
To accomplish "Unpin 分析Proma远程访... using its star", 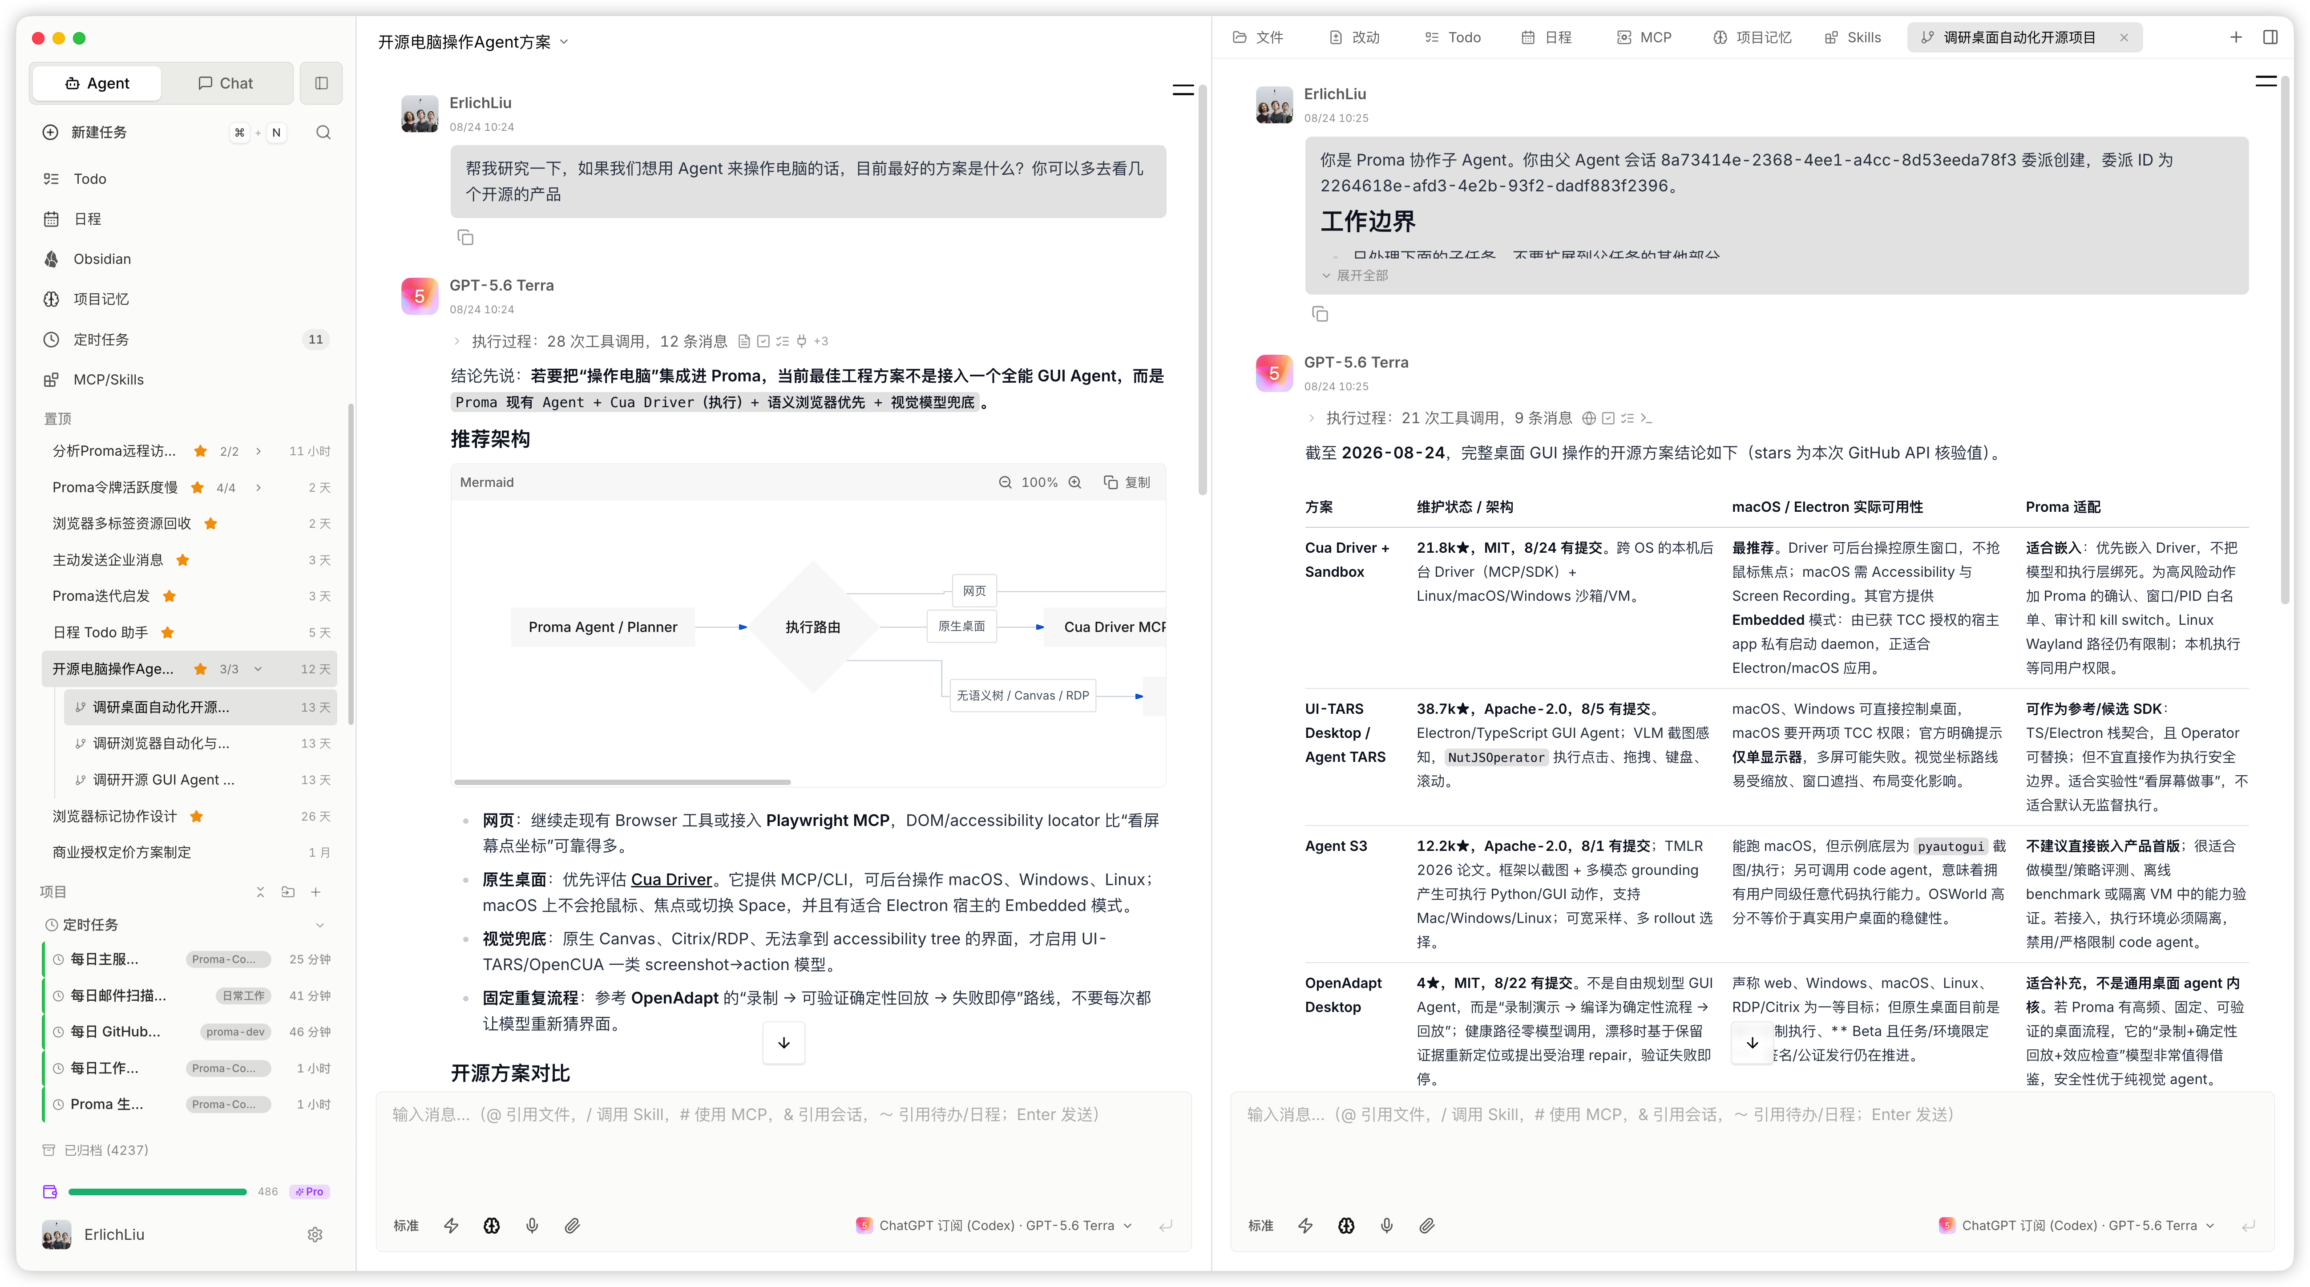I will click(201, 451).
